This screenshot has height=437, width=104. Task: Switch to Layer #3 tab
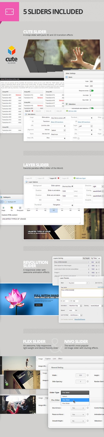tap(54, 178)
